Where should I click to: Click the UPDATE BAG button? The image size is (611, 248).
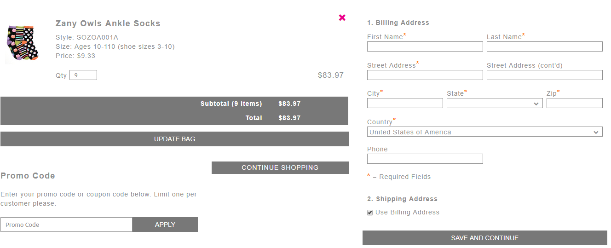pyautogui.click(x=174, y=139)
